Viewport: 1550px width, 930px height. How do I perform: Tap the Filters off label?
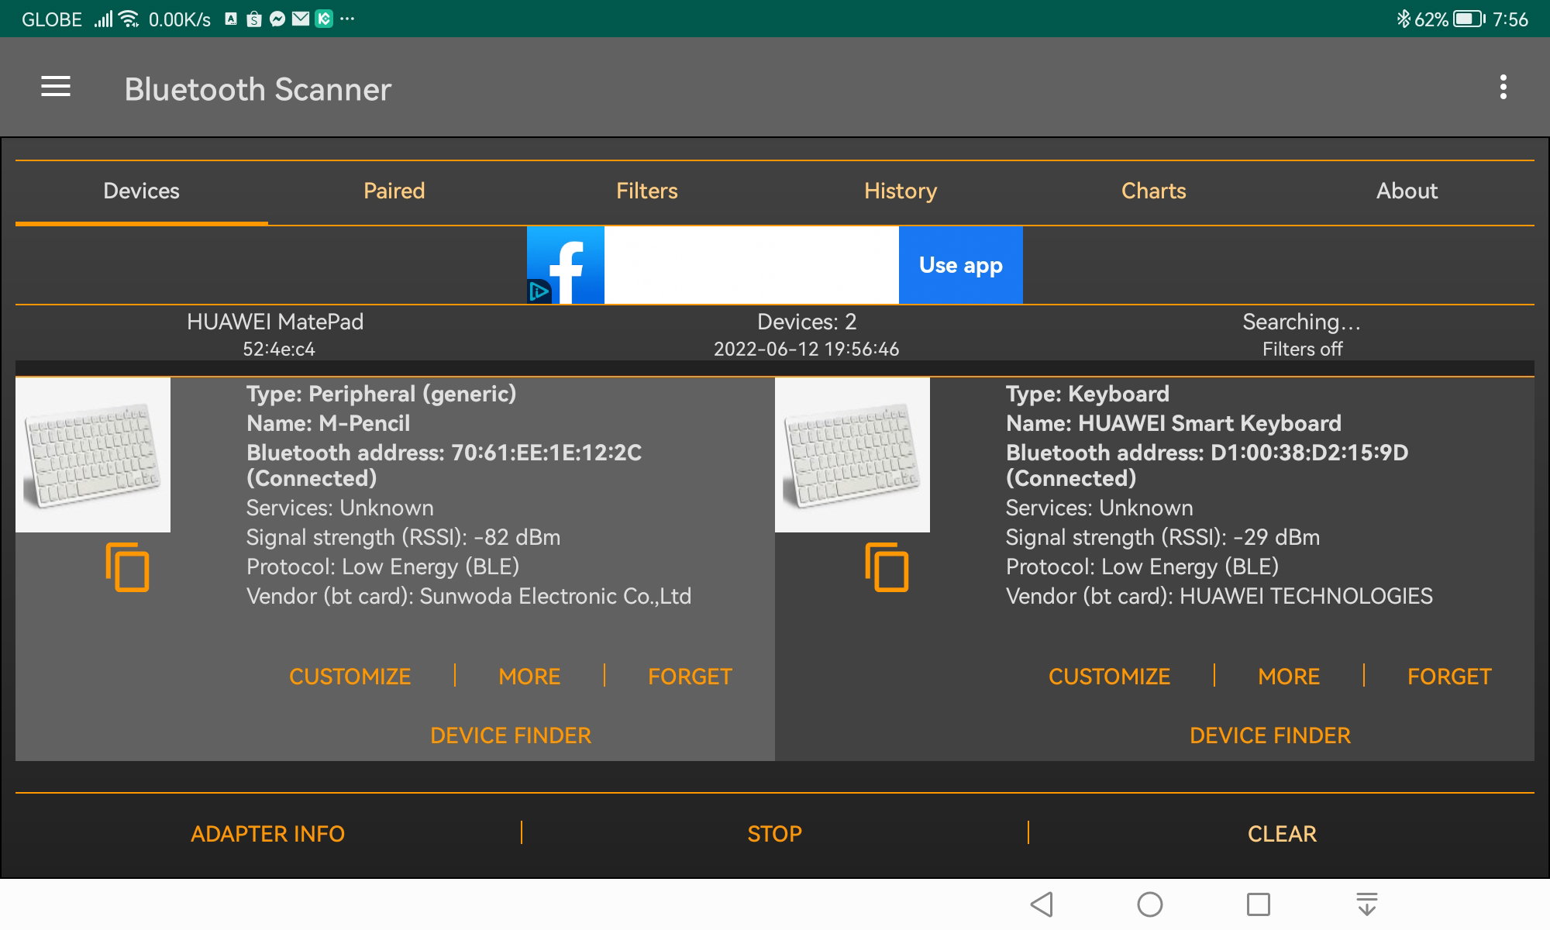point(1302,350)
